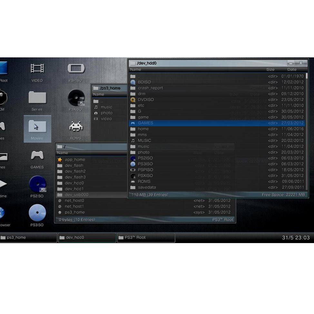Open app_home in root window

[x=75, y=160]
